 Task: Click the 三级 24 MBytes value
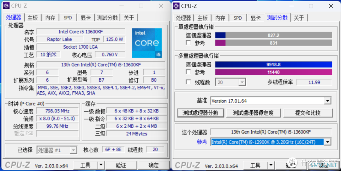pos(137,133)
